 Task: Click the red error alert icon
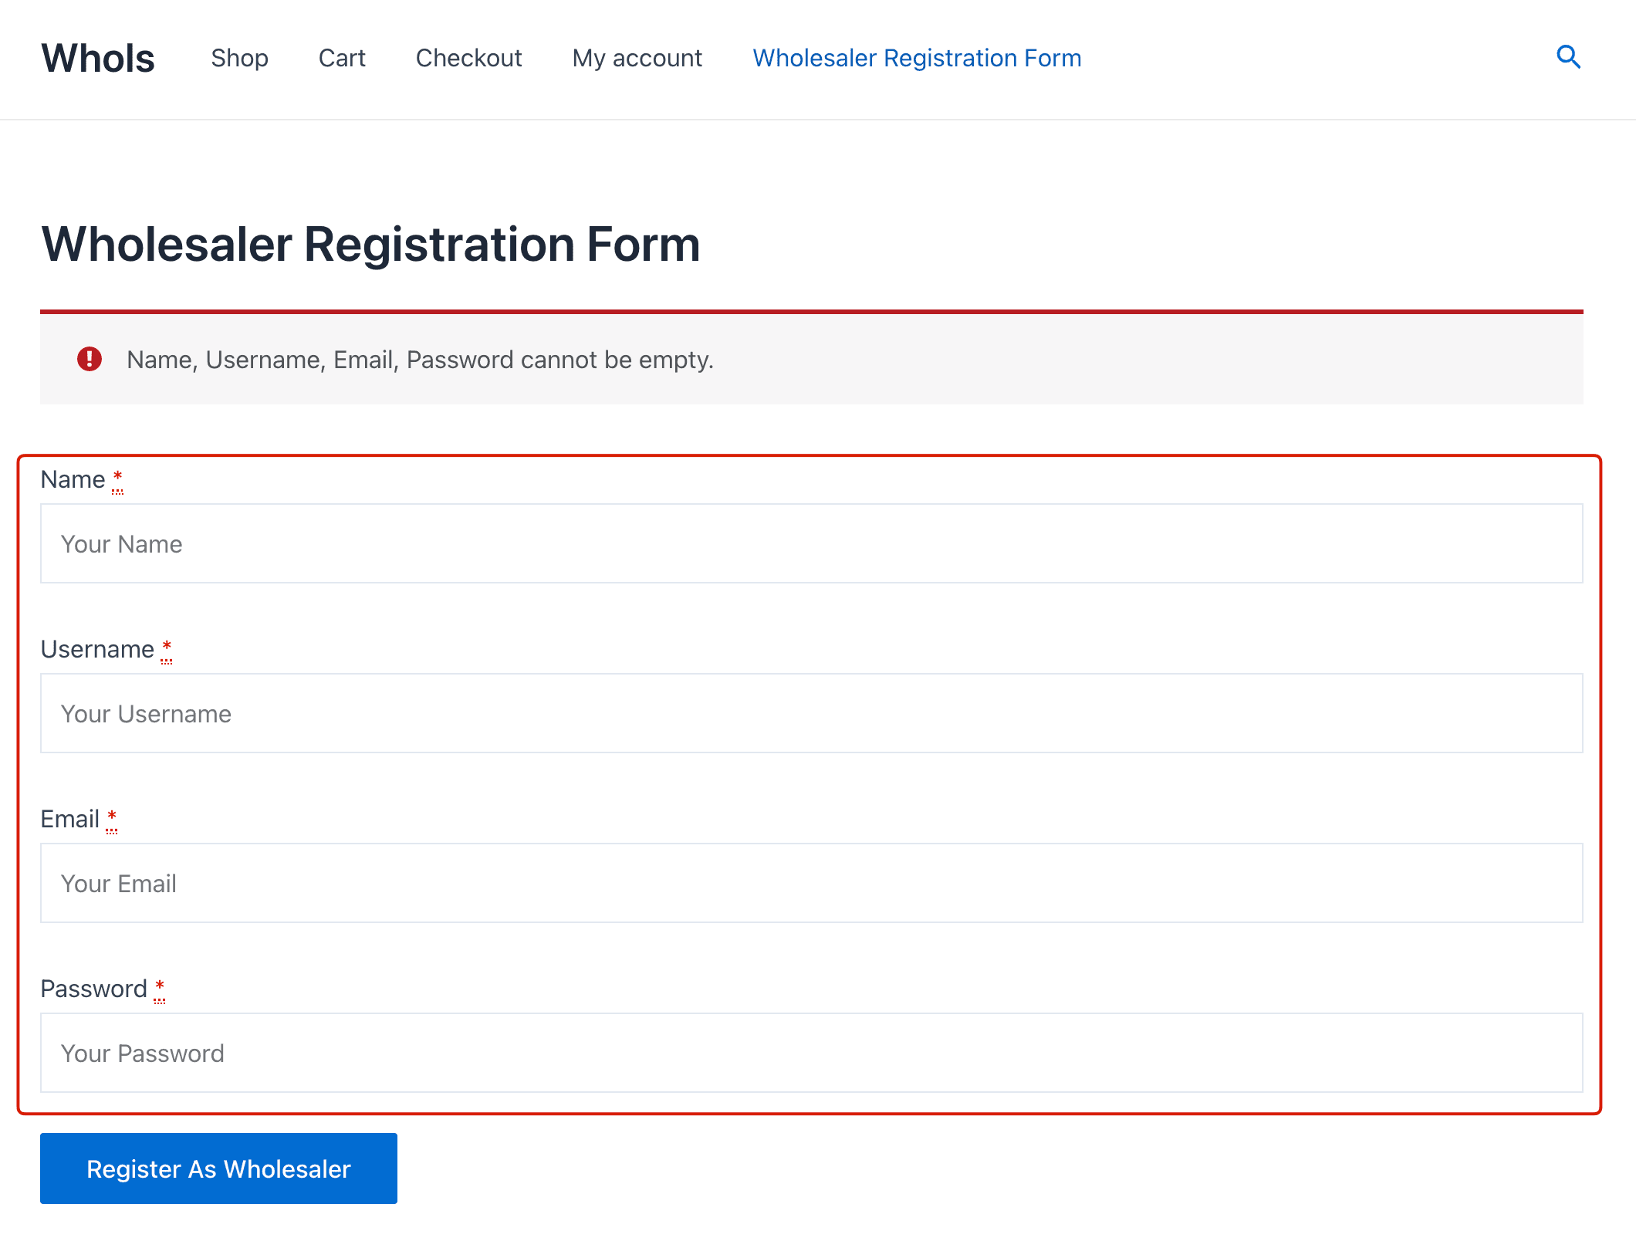coord(90,359)
